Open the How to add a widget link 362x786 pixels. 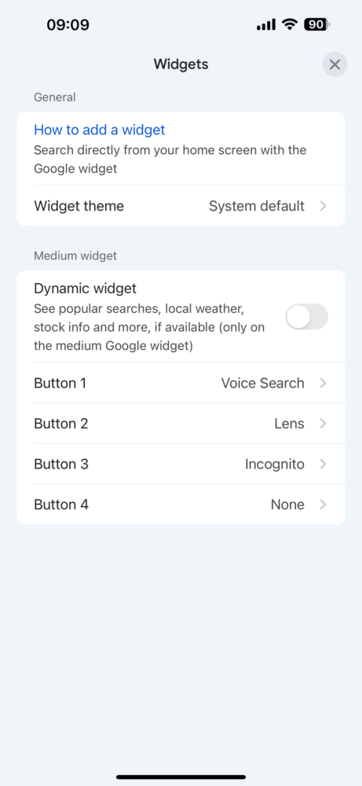99,130
